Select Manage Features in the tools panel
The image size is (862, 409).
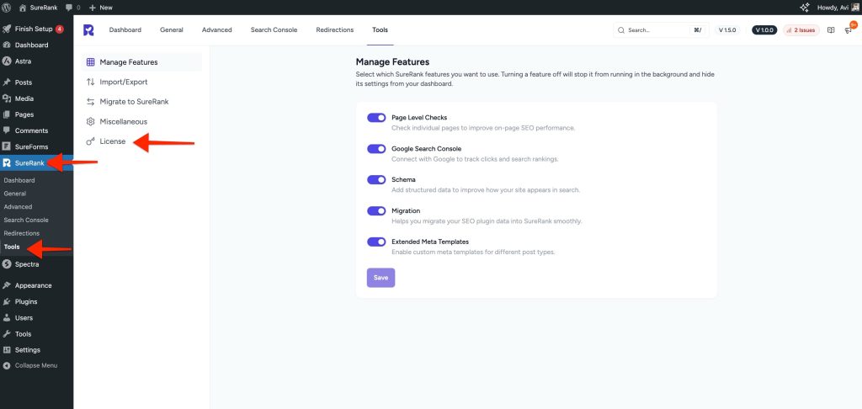141,62
